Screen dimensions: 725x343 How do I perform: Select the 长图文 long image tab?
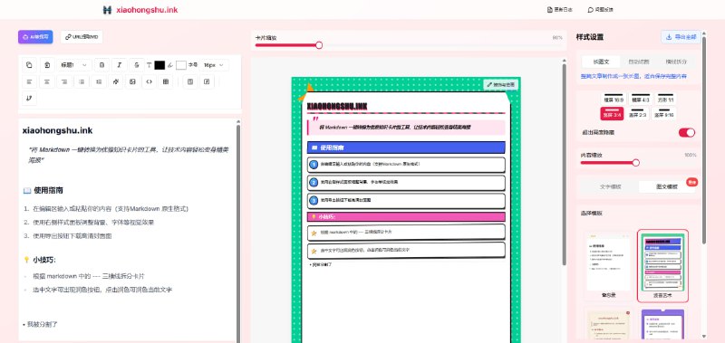click(601, 62)
